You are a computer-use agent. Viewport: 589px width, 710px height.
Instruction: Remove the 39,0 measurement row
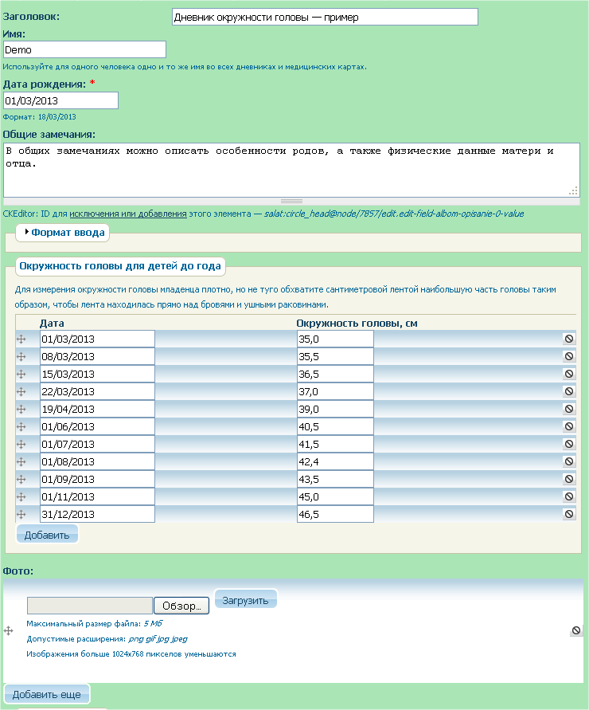[569, 409]
